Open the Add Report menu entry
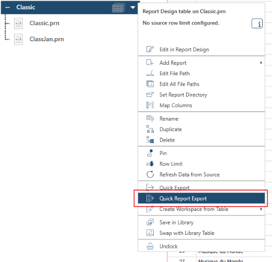This screenshot has width=272, height=262. (201, 63)
